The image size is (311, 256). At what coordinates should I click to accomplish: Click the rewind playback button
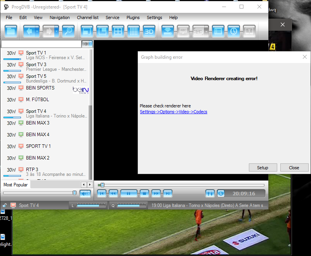(113, 193)
